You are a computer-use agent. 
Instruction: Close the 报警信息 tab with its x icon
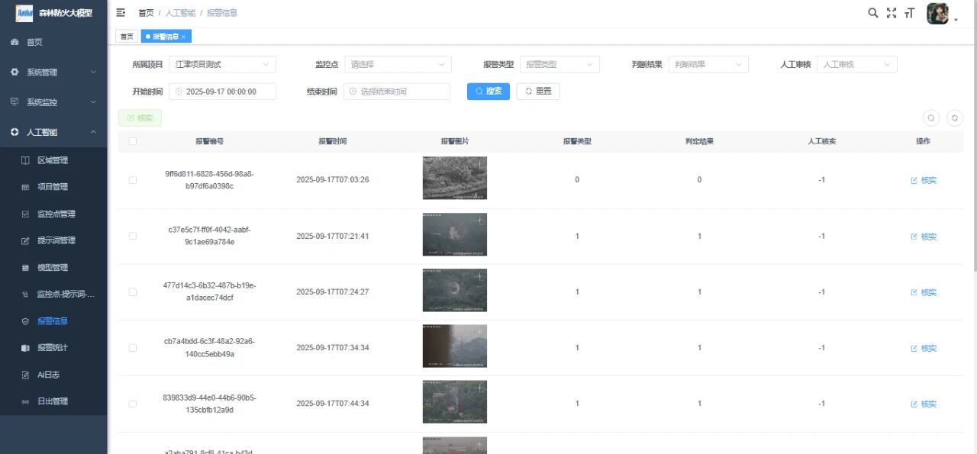click(183, 37)
